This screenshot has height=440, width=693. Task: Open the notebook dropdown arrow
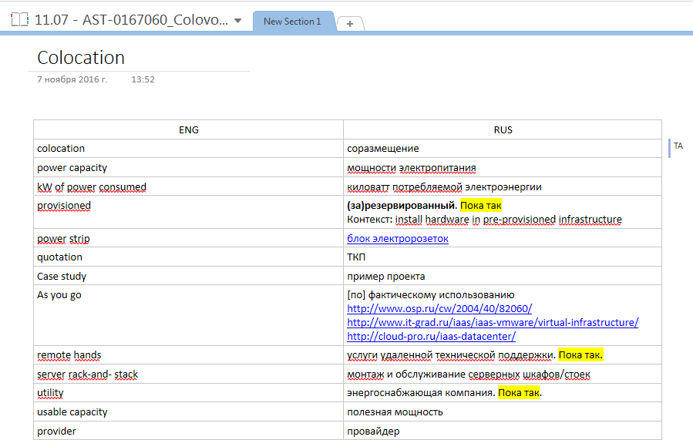[237, 21]
